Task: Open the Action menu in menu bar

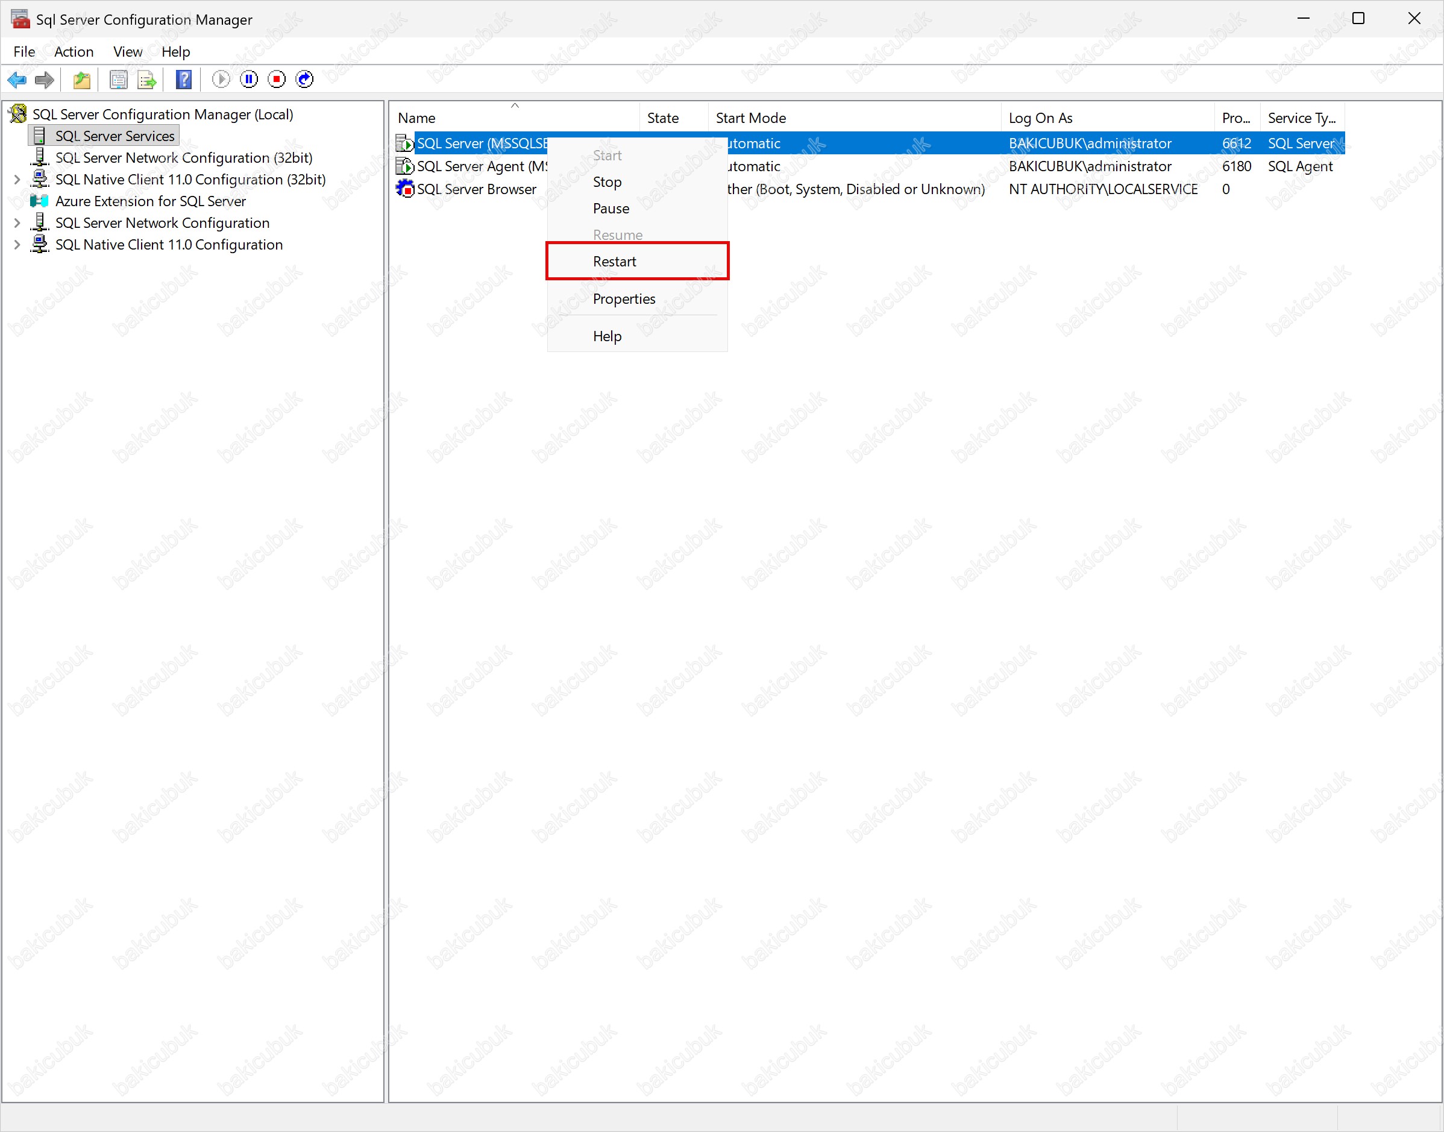Action: [x=74, y=52]
